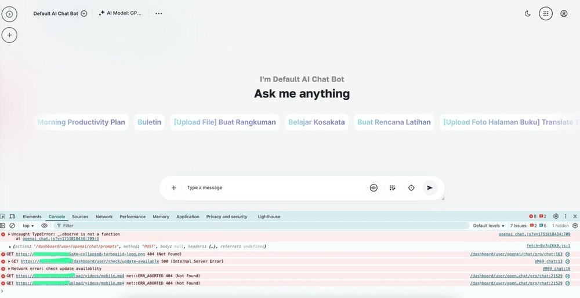This screenshot has height=298, width=580.
Task: Click the send message arrow button
Action: [x=429, y=187]
